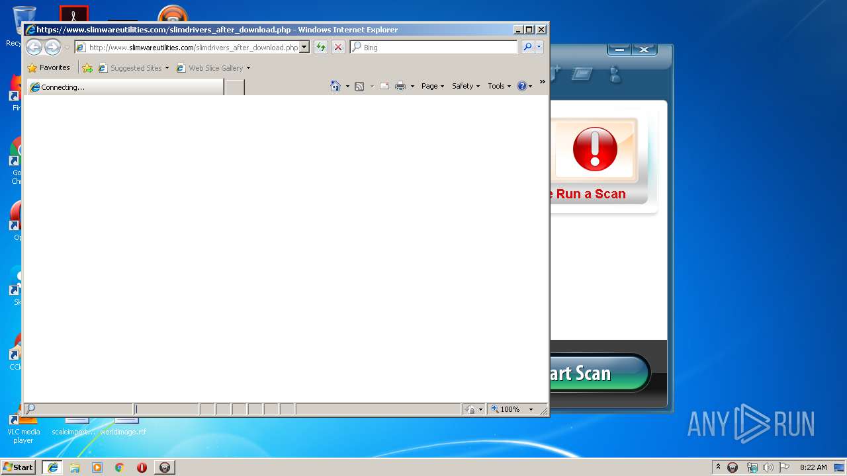Open the Safety menu
847x476 pixels.
pyautogui.click(x=466, y=86)
